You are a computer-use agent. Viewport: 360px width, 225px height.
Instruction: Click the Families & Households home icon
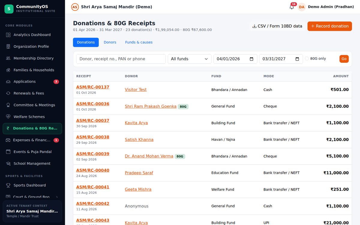click(x=8, y=70)
